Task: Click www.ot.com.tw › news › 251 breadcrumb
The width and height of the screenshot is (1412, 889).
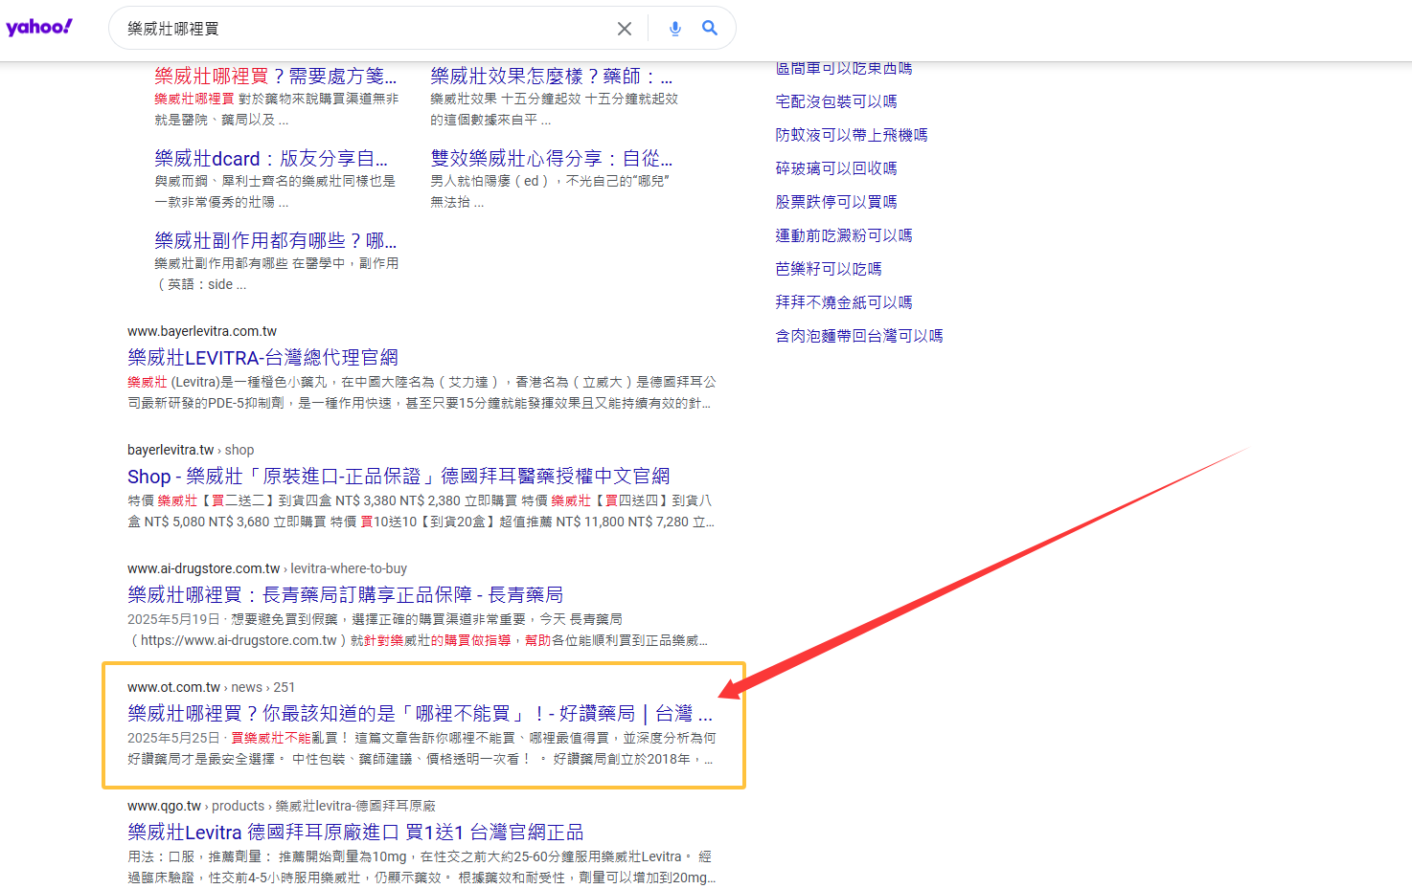Action: click(211, 687)
